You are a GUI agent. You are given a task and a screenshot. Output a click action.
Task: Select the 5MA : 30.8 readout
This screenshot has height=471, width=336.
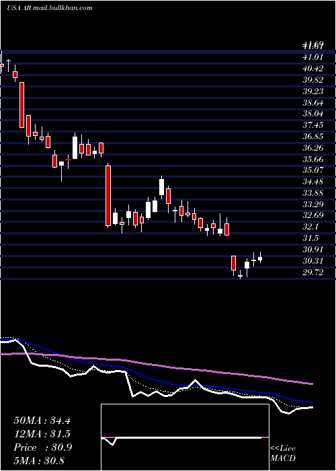tap(39, 461)
